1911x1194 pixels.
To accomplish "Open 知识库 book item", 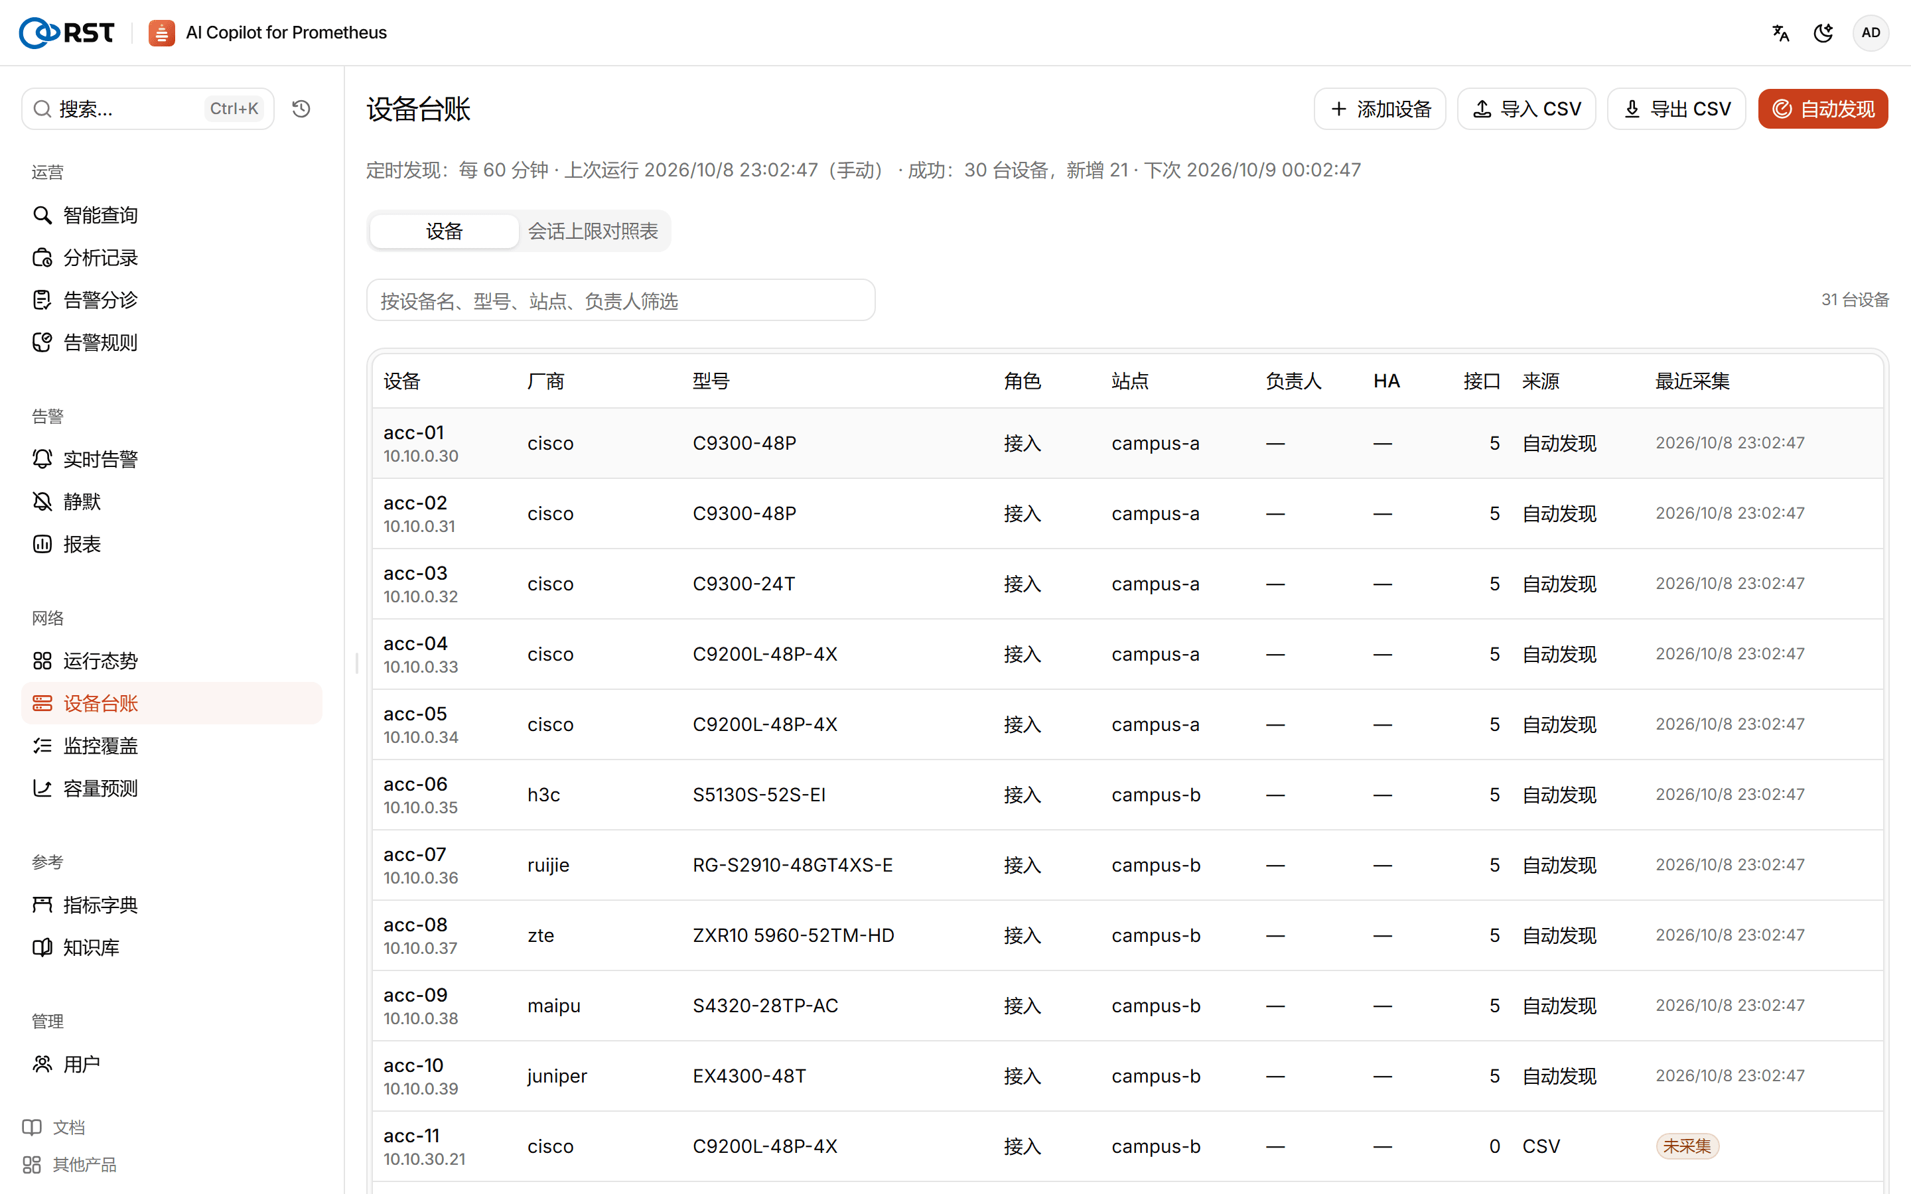I will point(172,947).
